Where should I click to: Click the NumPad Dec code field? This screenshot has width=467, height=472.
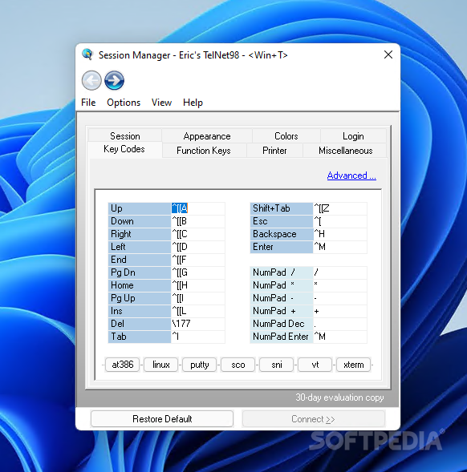pos(340,324)
